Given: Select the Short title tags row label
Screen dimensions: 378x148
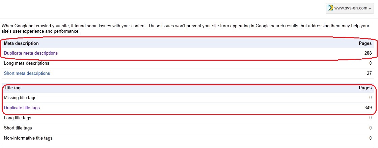Looking at the screenshot, I should tap(18, 128).
